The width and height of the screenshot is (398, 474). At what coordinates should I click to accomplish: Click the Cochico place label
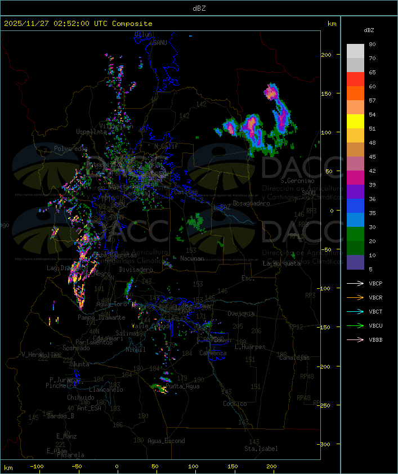coord(235,404)
